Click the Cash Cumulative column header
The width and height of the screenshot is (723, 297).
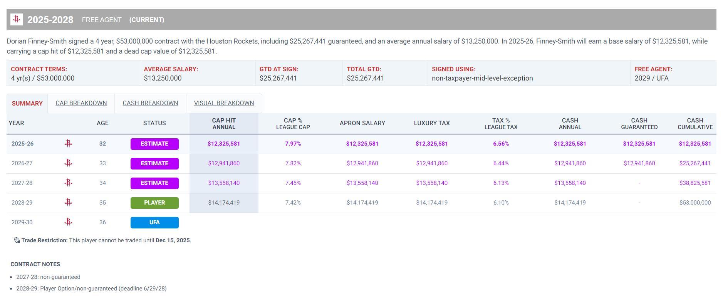point(695,124)
